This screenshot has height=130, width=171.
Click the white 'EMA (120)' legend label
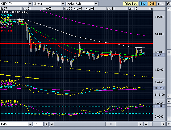(x=7, y=25)
